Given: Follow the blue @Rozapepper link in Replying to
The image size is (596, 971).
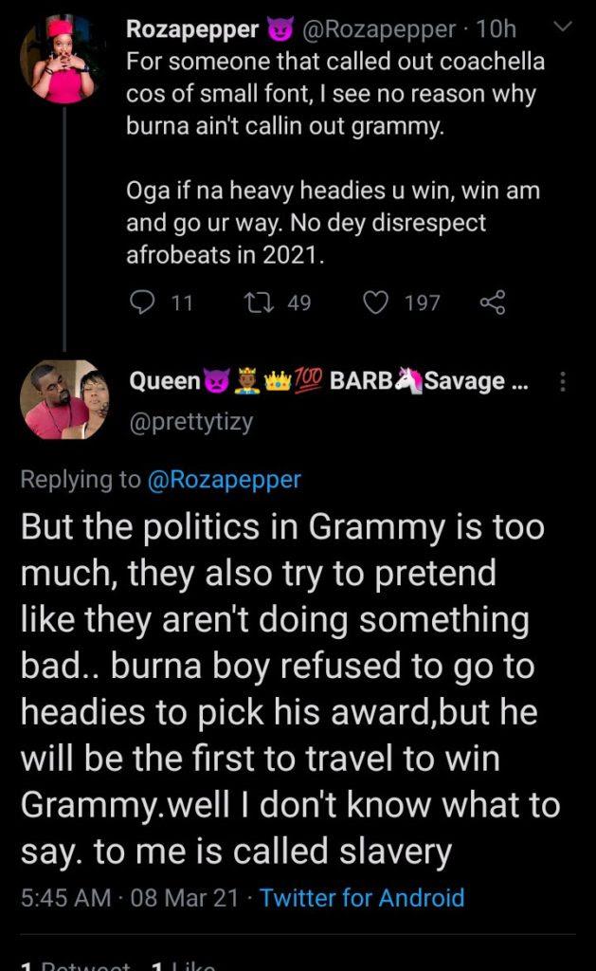Looking at the screenshot, I should (224, 480).
